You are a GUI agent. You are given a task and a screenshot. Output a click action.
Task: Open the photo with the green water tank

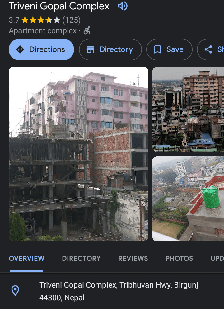point(188,199)
